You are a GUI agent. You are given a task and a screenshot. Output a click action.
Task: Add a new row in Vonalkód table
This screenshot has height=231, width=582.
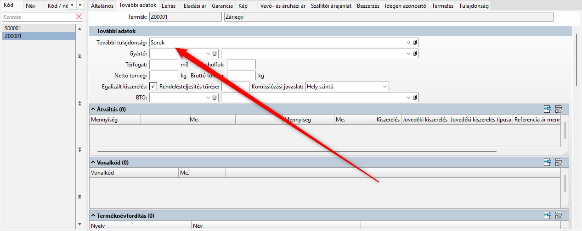coord(547,162)
